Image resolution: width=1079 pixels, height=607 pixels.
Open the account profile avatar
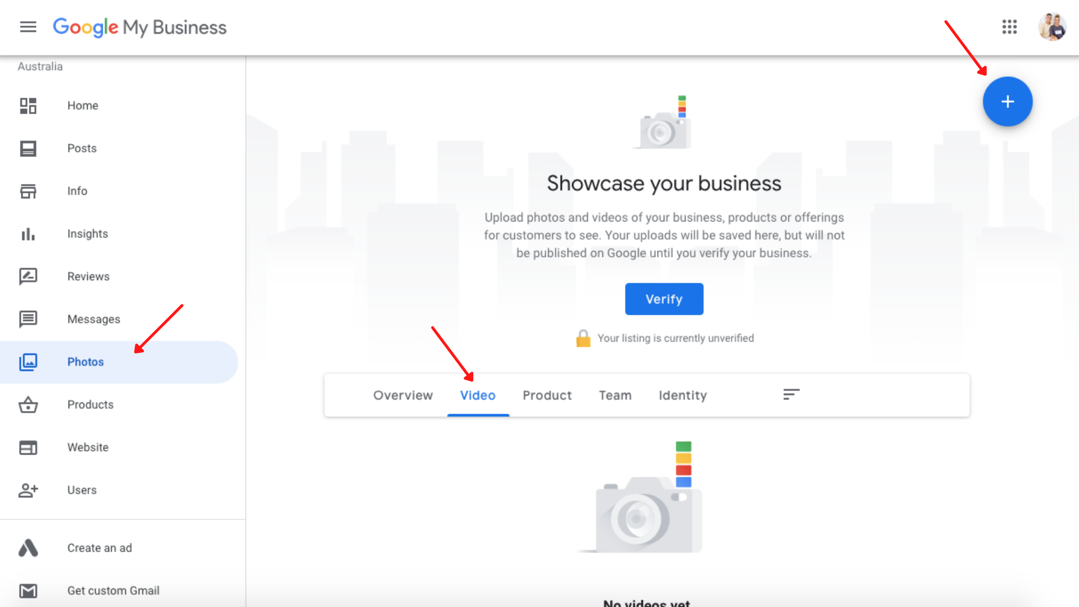[x=1052, y=27]
